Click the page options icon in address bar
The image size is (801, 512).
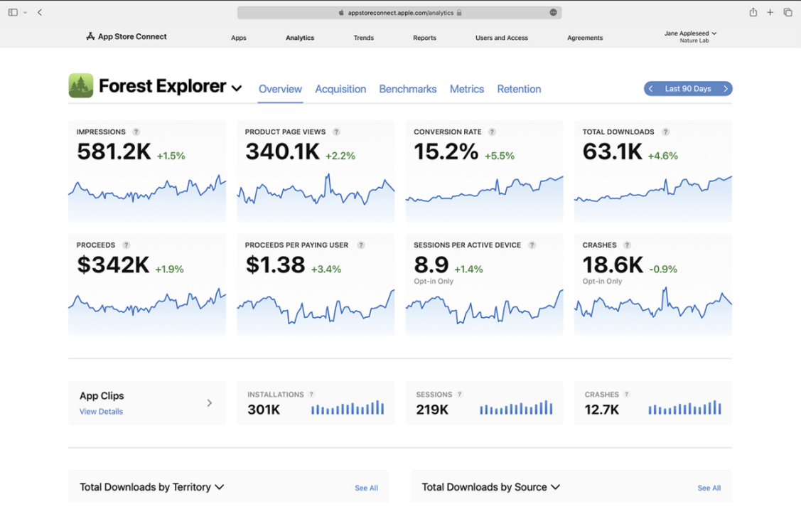(x=553, y=12)
